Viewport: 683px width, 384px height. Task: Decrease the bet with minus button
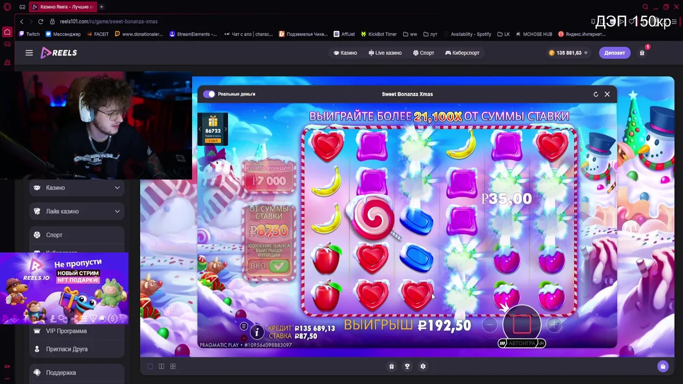tap(489, 324)
